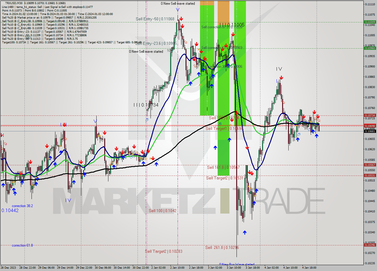This screenshot has width=377, height=271.
Task: Click the red 0.10296 axis price tag
Action: [x=370, y=245]
